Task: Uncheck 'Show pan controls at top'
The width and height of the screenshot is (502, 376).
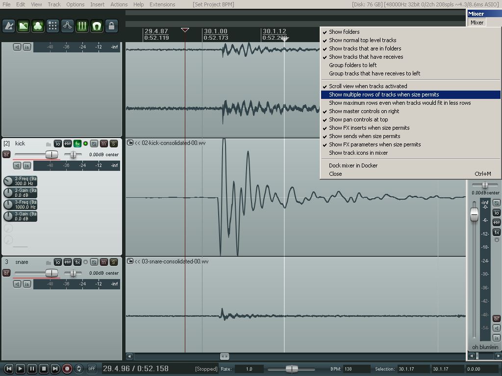Action: click(x=358, y=119)
